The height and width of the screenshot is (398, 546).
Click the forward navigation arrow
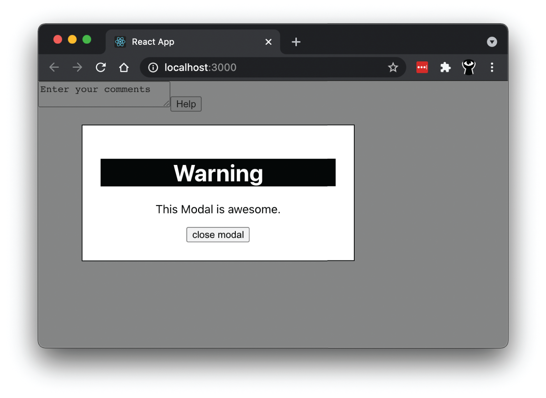(77, 67)
